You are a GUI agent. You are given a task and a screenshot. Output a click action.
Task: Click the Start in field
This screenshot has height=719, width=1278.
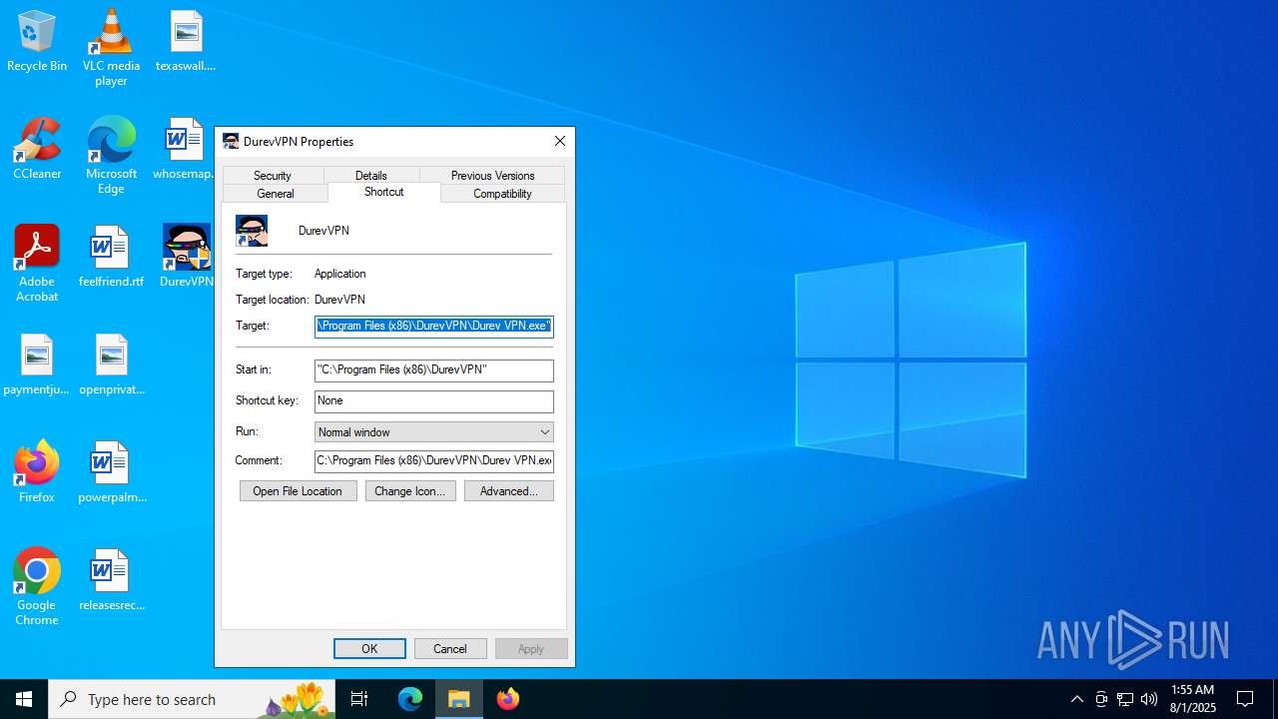(434, 370)
